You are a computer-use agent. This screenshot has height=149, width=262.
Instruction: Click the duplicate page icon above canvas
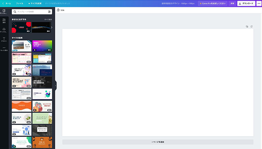pos(247,27)
